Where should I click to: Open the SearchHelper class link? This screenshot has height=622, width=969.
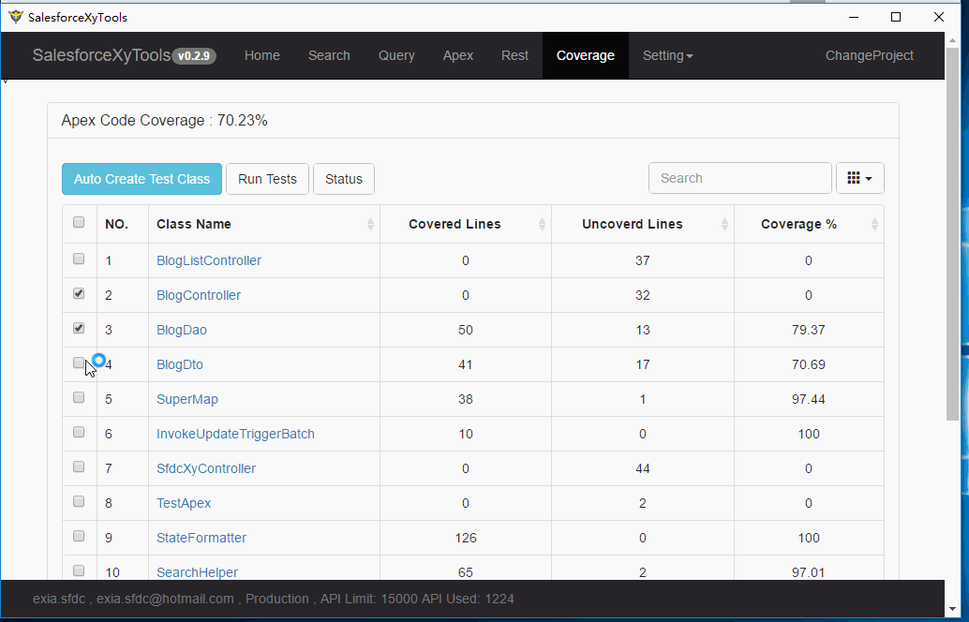[x=197, y=572]
